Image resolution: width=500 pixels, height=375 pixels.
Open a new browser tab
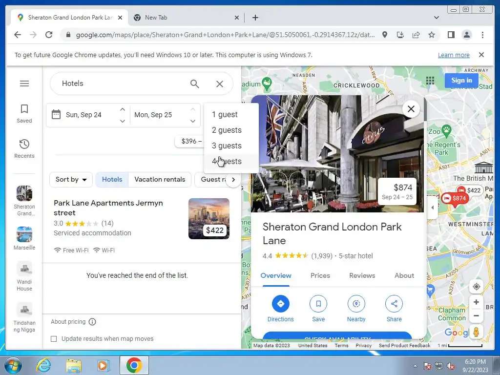(255, 18)
